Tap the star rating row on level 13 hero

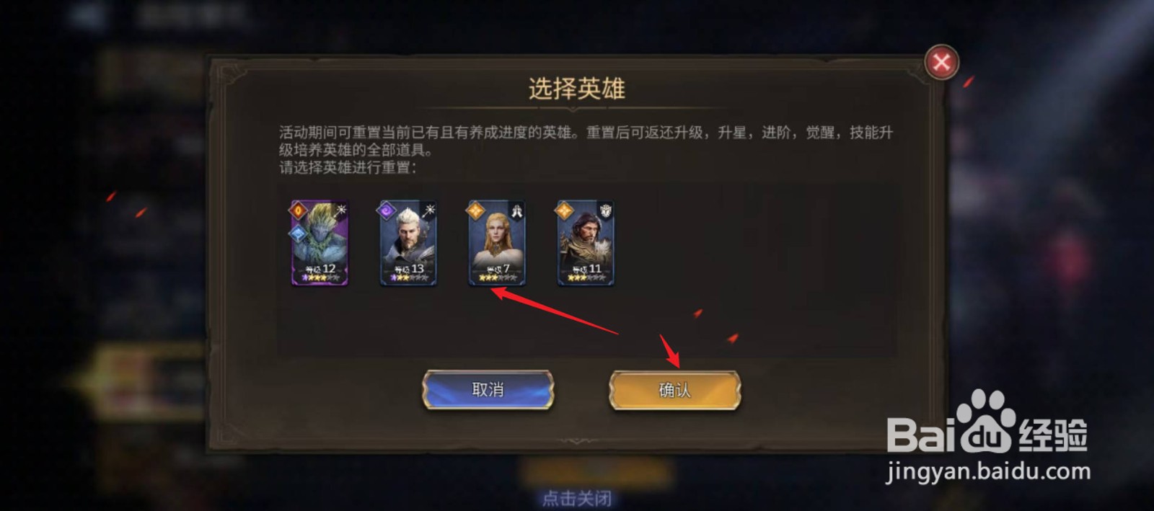click(x=408, y=277)
